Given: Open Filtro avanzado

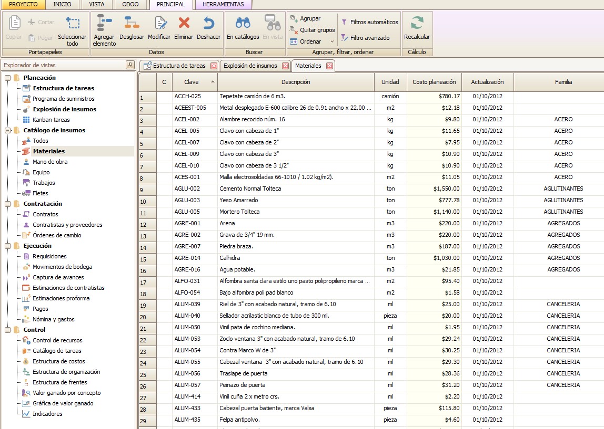Looking at the screenshot, I should click(365, 38).
